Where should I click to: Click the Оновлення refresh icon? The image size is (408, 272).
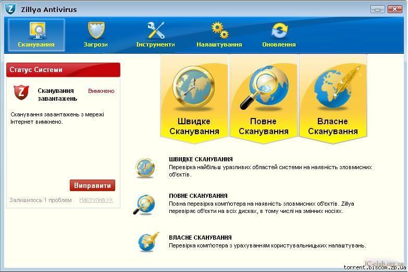[279, 31]
